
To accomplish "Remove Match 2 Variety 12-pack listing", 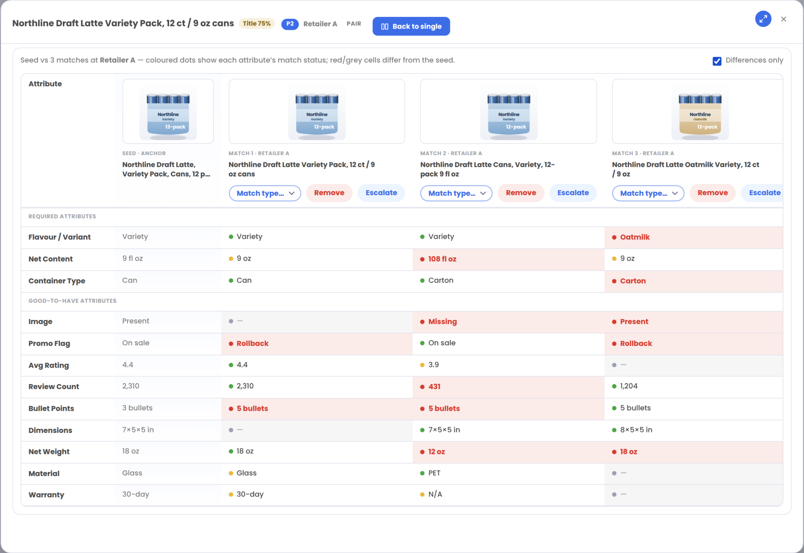I will tap(521, 193).
